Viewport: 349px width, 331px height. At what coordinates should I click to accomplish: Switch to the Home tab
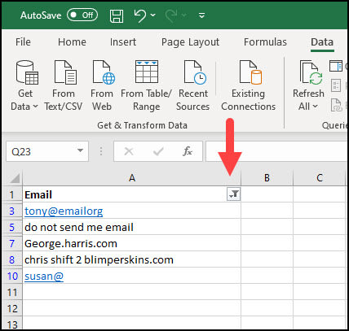tap(72, 42)
